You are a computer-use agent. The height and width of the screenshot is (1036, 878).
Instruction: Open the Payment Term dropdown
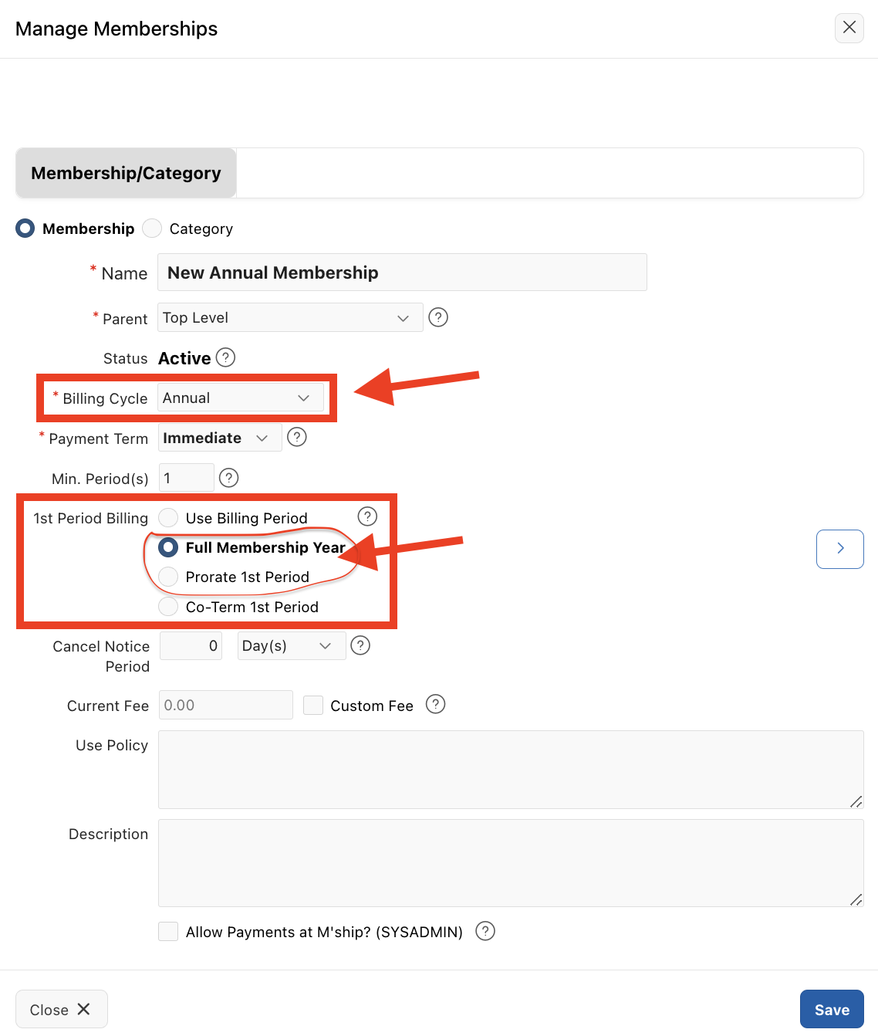[x=219, y=438]
